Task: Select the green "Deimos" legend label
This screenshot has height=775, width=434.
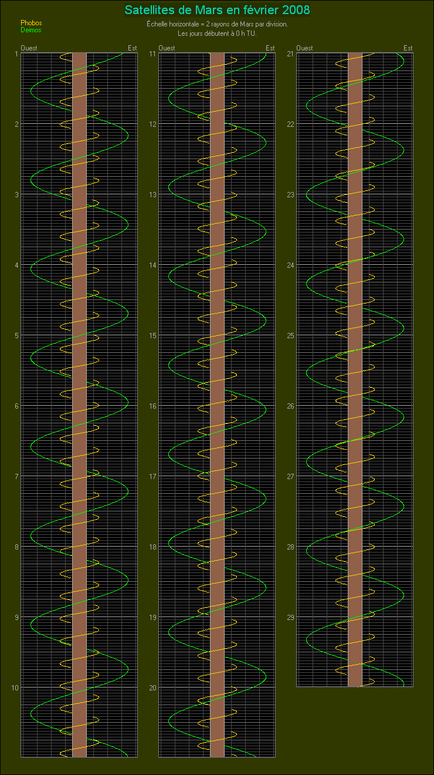Action: click(x=31, y=29)
